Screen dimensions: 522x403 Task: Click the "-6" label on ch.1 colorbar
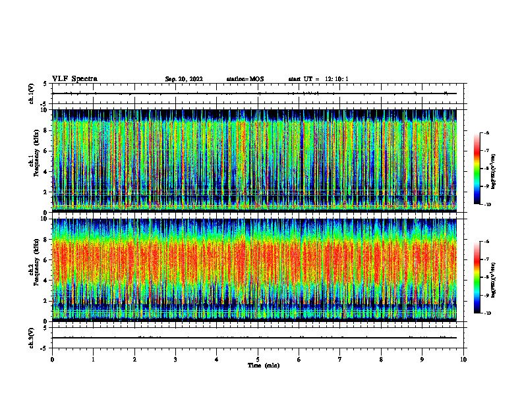tap(486, 132)
